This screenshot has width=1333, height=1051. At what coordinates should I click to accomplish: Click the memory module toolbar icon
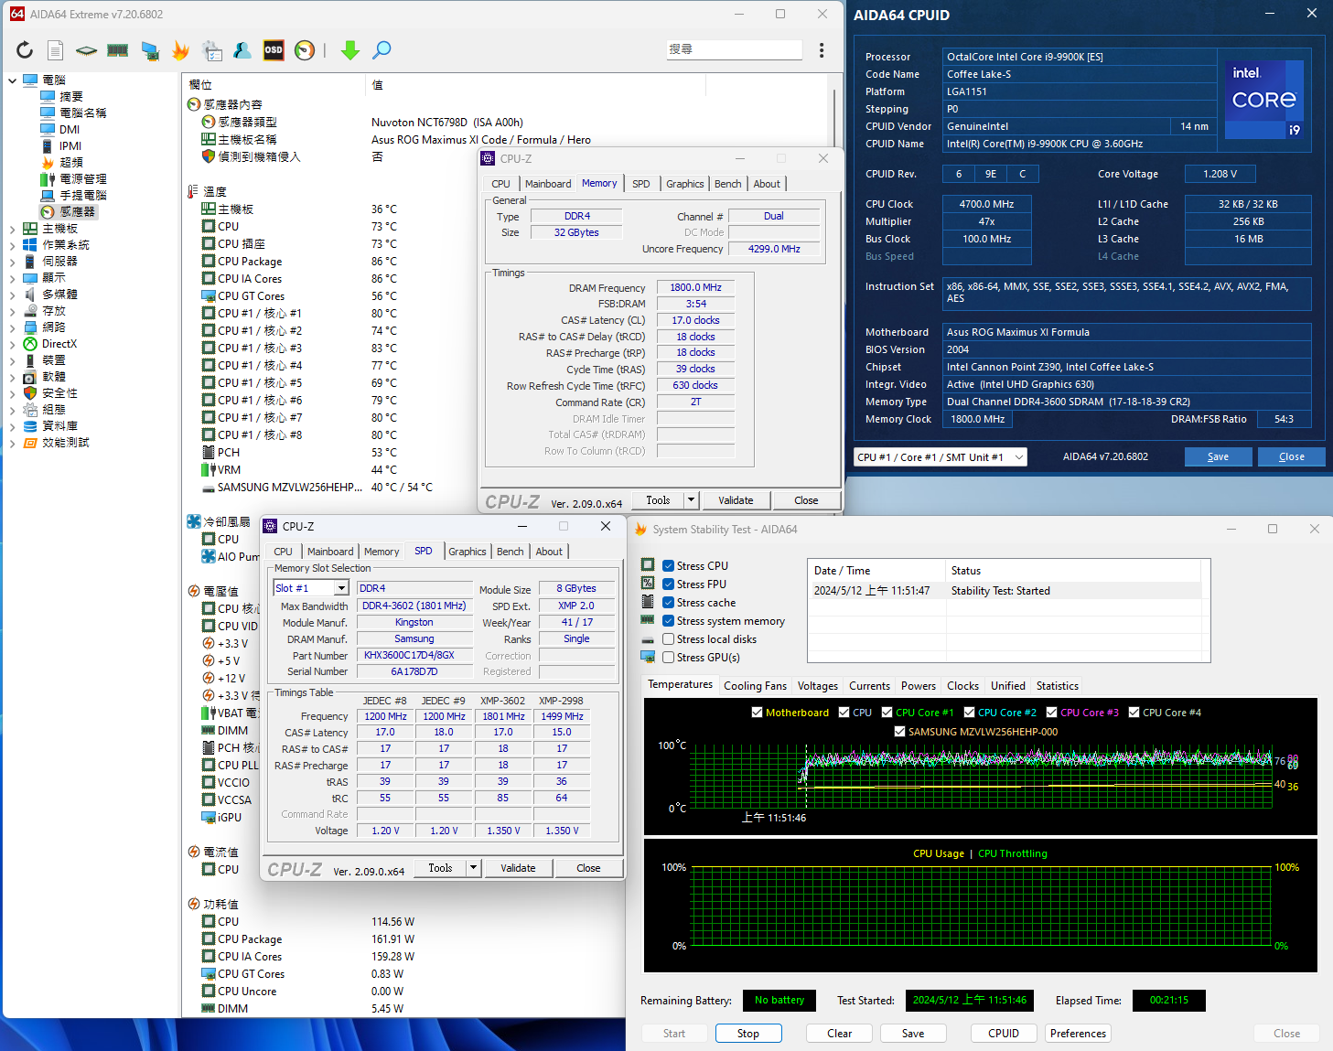[x=118, y=50]
